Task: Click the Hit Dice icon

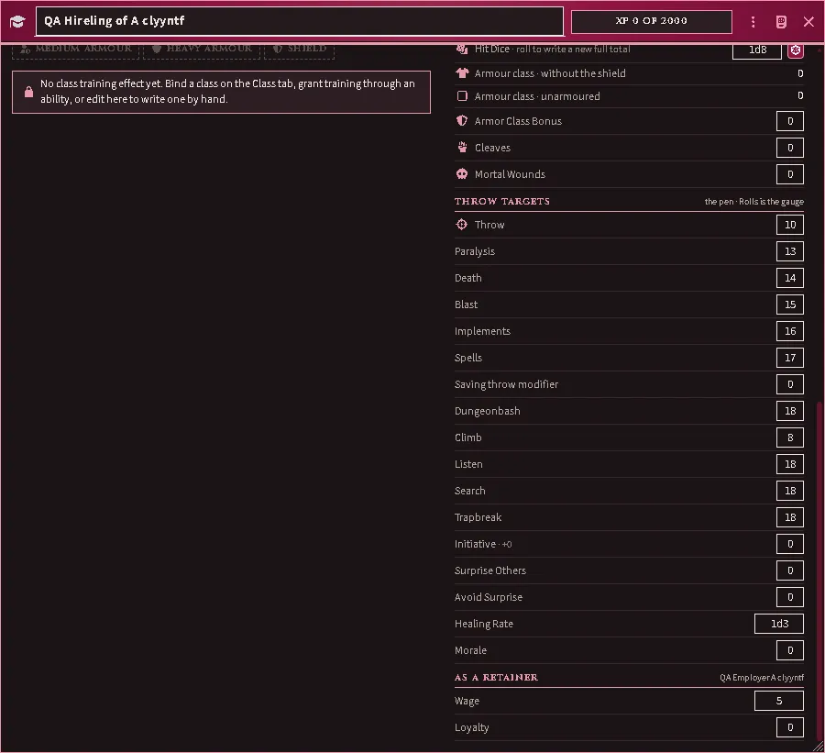Action: [x=462, y=49]
